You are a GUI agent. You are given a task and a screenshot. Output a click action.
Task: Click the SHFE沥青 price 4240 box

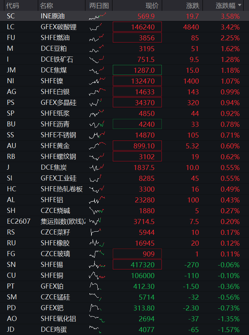137,124
